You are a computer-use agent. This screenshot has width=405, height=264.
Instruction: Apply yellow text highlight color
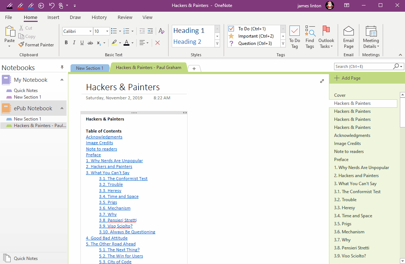pyautogui.click(x=114, y=43)
